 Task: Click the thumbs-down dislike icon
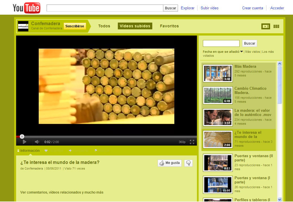[x=188, y=163]
